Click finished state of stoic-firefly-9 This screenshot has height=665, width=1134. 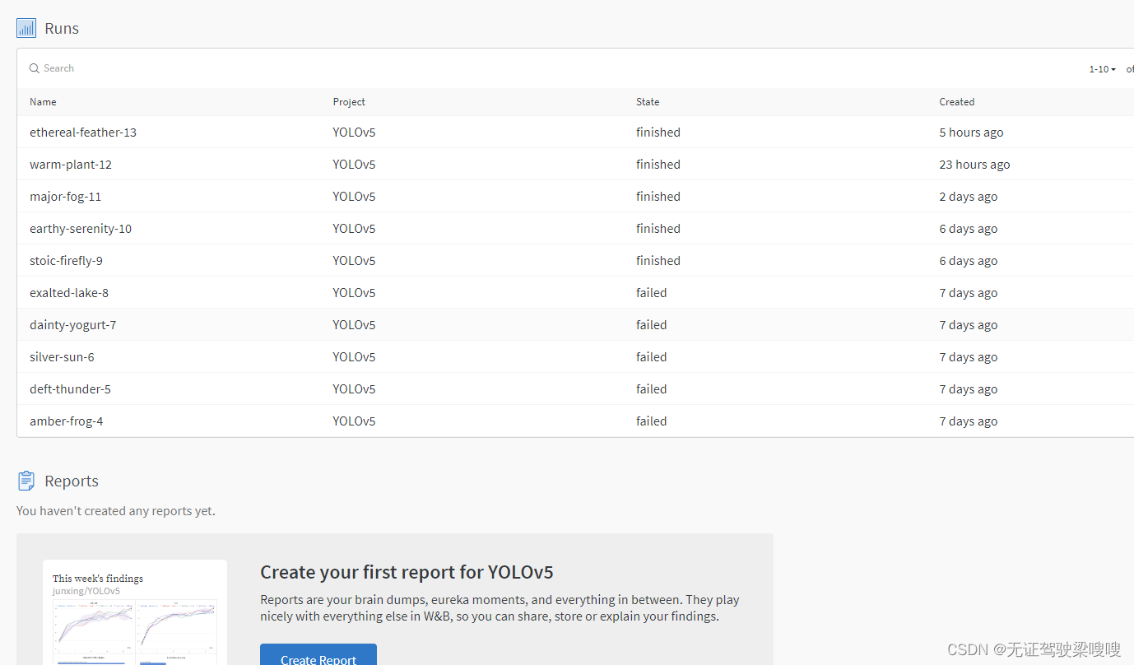[658, 261]
